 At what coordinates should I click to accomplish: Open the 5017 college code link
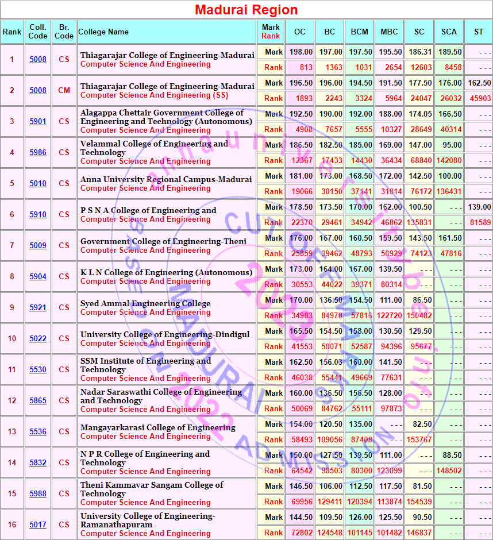coord(38,525)
